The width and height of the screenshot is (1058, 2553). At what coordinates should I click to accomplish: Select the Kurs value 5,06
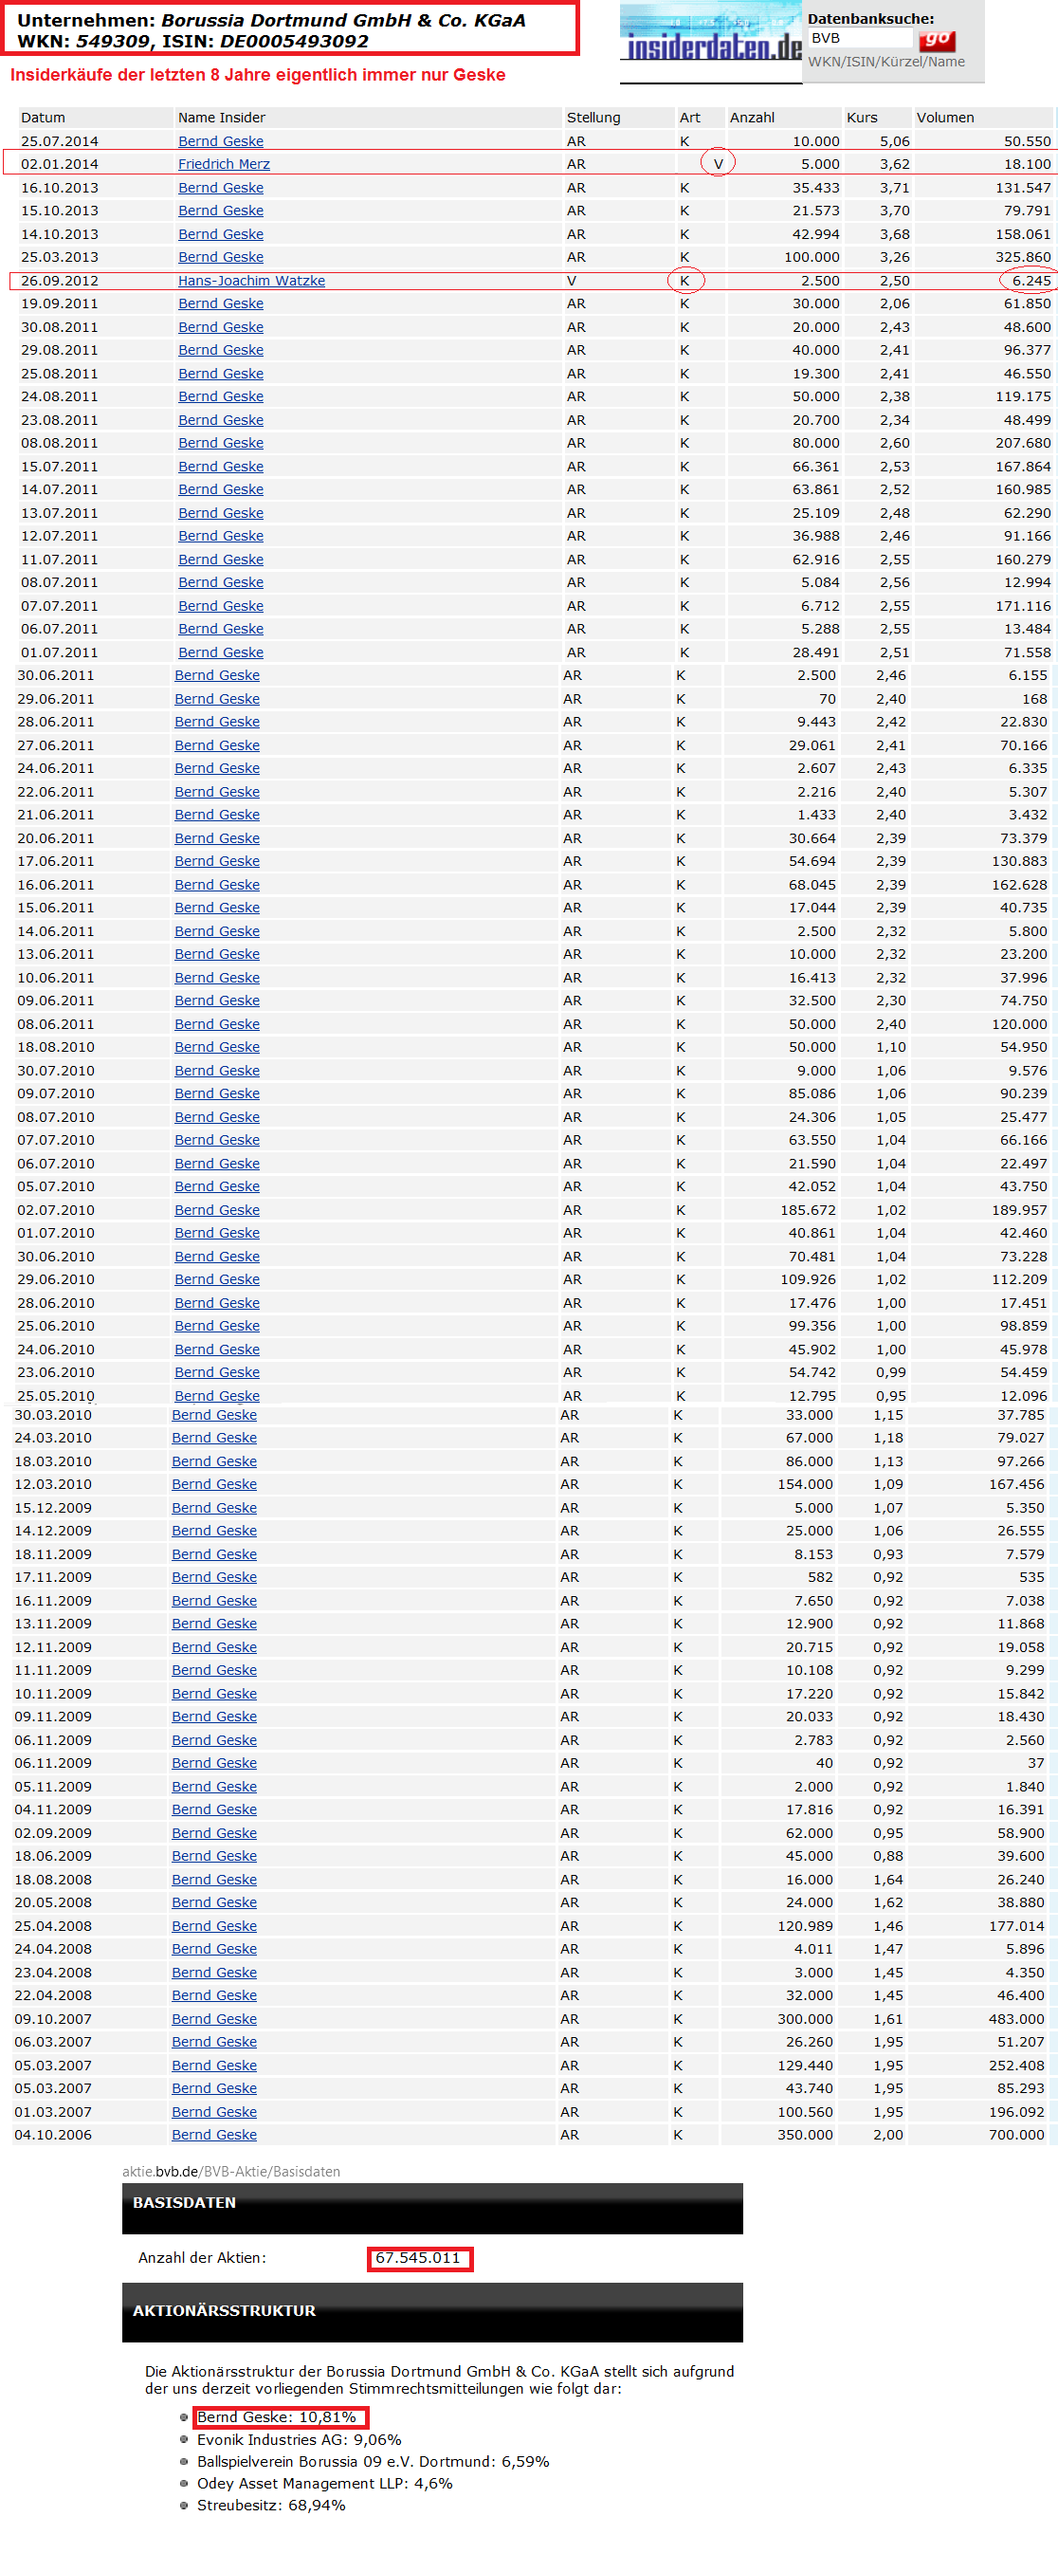[x=895, y=140]
